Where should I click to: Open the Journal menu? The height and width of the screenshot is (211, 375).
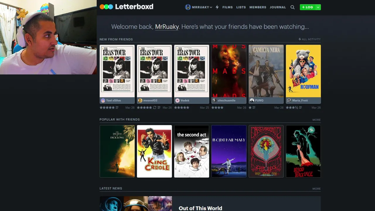tap(278, 7)
